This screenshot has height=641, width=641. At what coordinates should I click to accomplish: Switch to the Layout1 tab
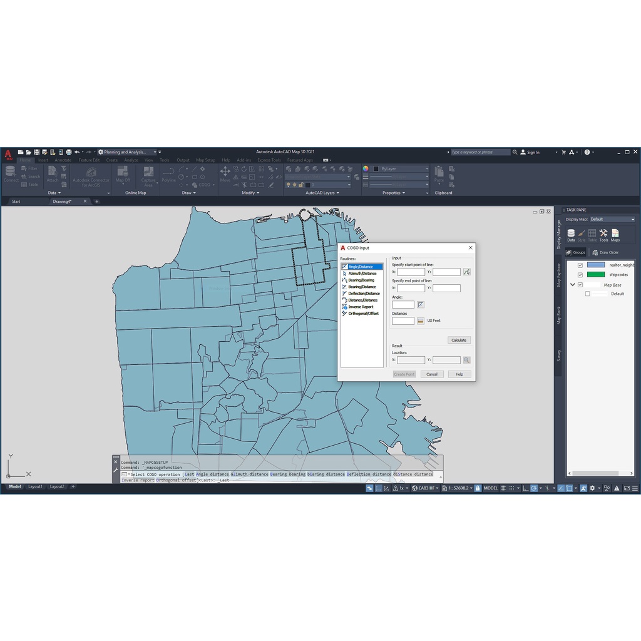click(x=35, y=486)
